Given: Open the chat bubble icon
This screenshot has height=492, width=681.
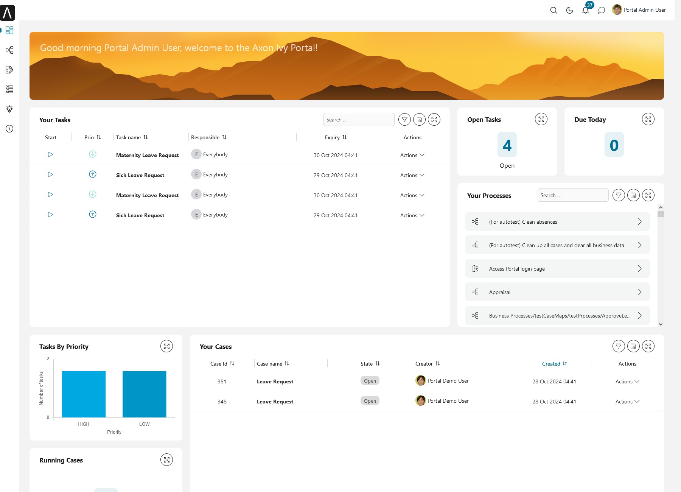Looking at the screenshot, I should tap(601, 10).
